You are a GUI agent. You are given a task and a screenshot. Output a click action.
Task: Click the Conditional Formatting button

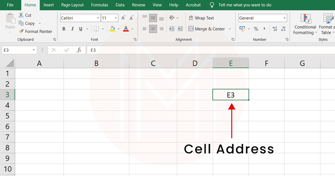pos(305,24)
